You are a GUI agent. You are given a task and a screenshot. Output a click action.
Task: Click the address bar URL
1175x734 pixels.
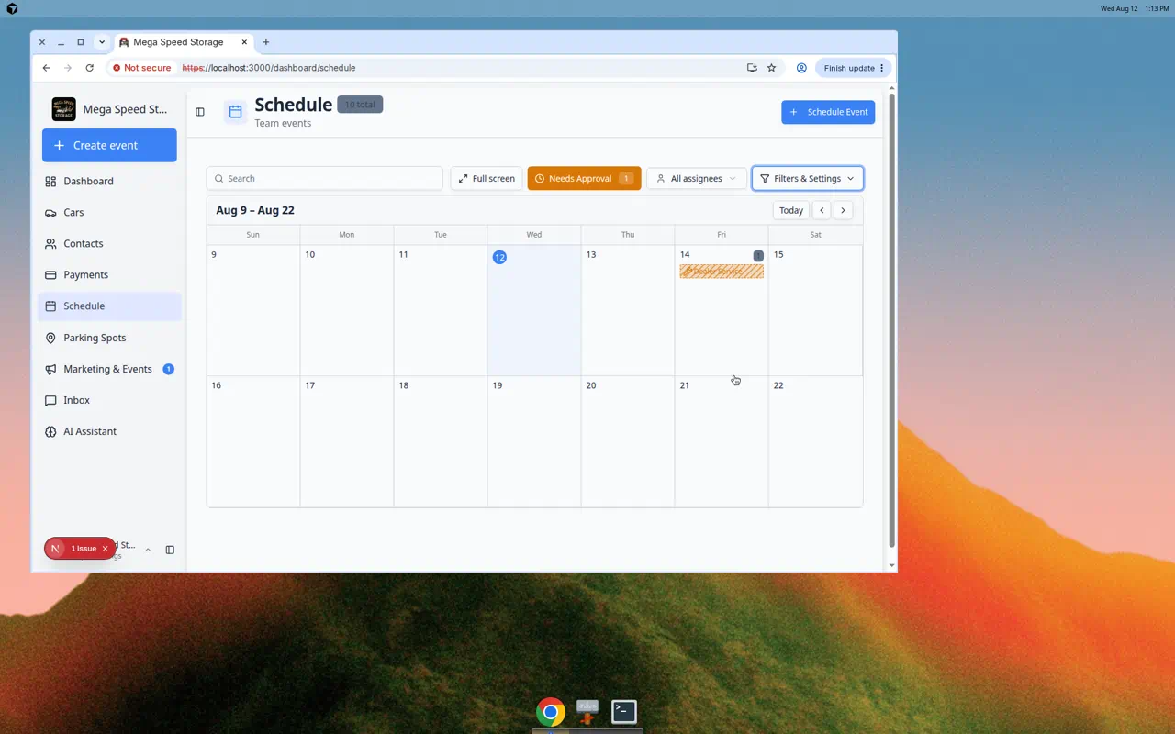pyautogui.click(x=269, y=68)
